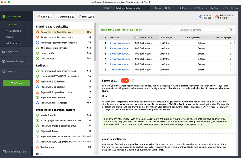Expand the arrow next to Open
Image resolution: width=241 pixels, height=158 pixels.
click(x=176, y=8)
